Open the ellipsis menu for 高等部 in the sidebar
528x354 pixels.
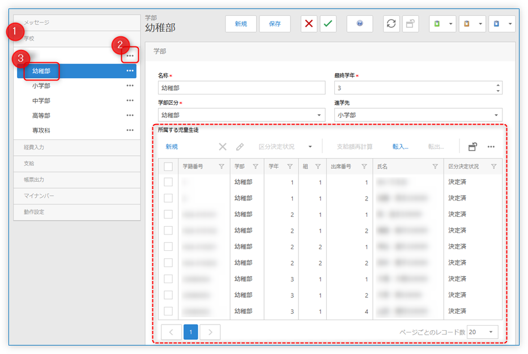pyautogui.click(x=130, y=115)
